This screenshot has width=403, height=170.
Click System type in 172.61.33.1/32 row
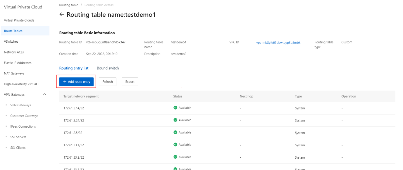tap(300, 145)
